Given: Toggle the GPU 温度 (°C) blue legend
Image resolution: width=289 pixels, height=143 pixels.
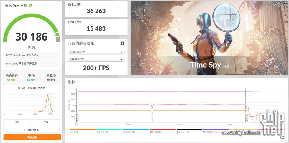Looking at the screenshot, I should pos(136,131).
